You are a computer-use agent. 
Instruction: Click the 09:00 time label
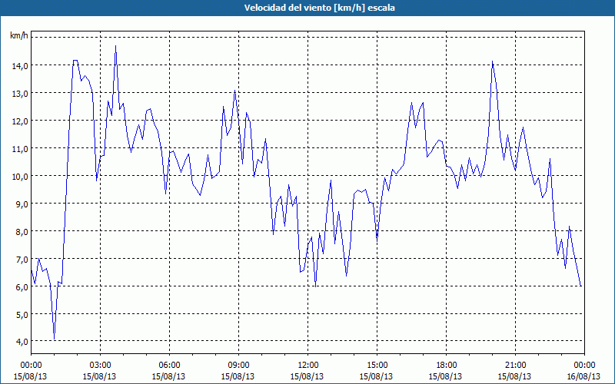tap(238, 366)
